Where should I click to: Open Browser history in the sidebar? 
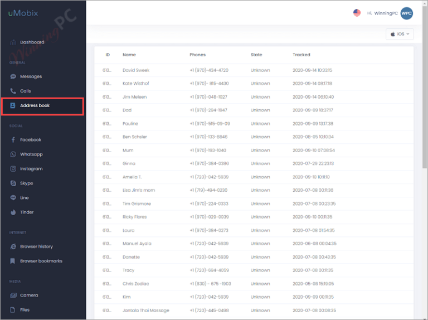tap(36, 246)
